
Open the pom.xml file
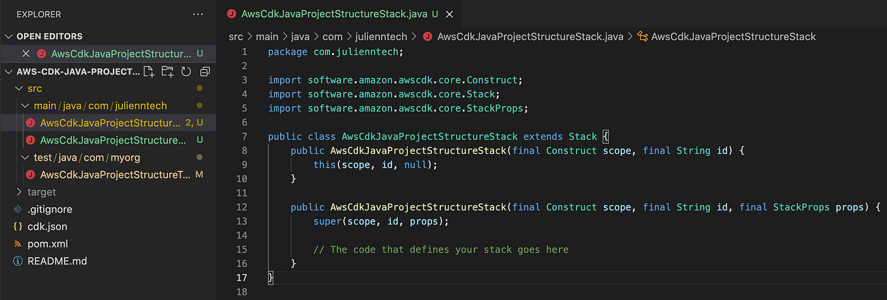click(48, 244)
